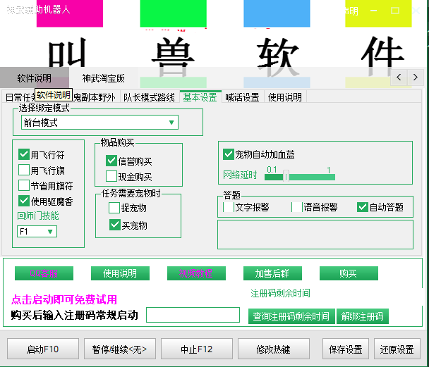
Task: Open the F1 回师门技能 dropdown
Action: 37,232
